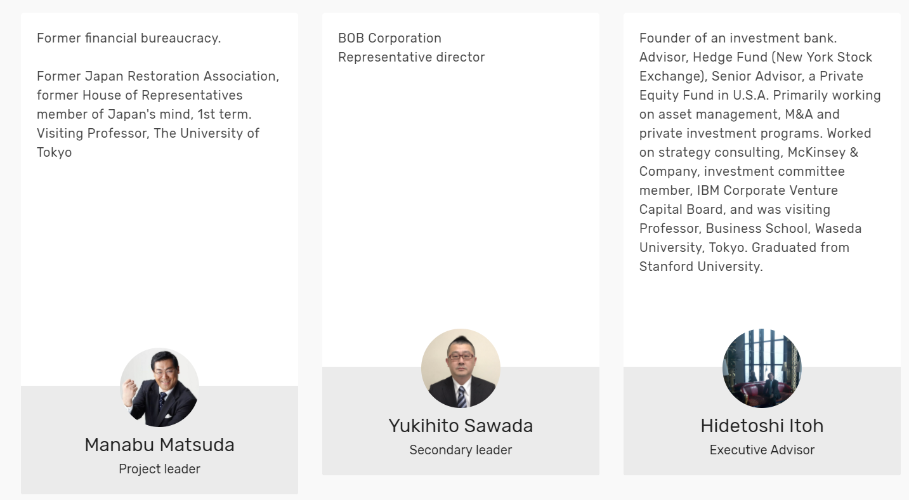
Task: Click the 'Representative director' line
Action: pos(411,57)
